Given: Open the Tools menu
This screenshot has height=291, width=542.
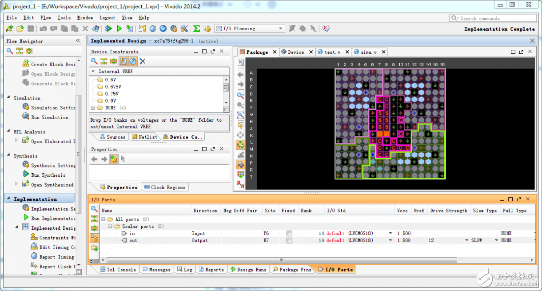Looking at the screenshot, I should pyautogui.click(x=64, y=18).
